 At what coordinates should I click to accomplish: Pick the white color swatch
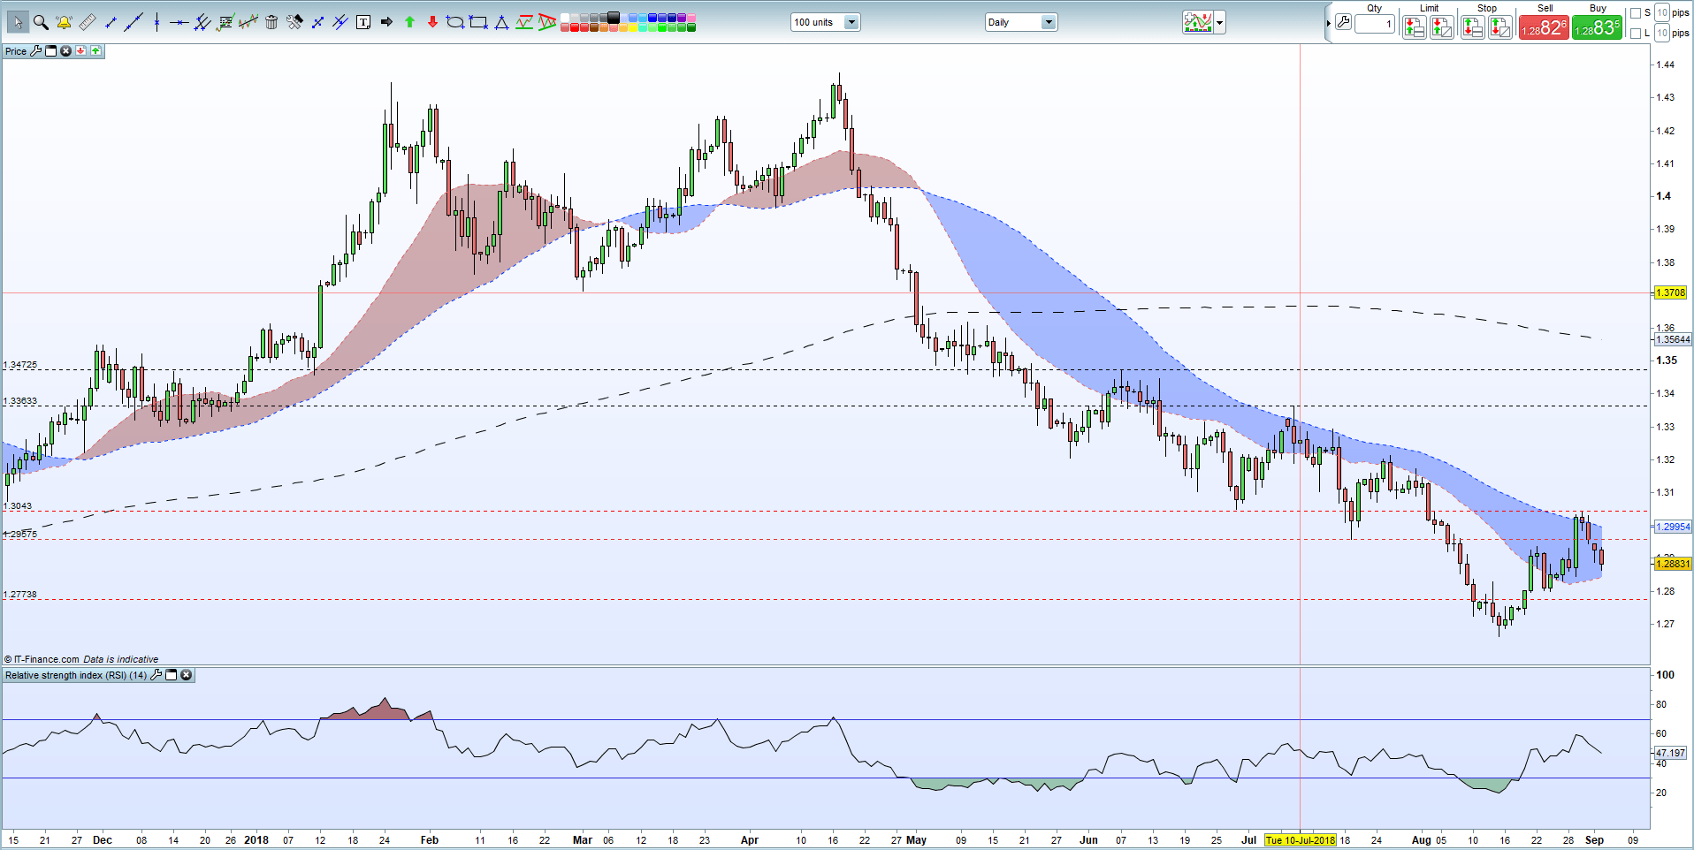[x=565, y=17]
